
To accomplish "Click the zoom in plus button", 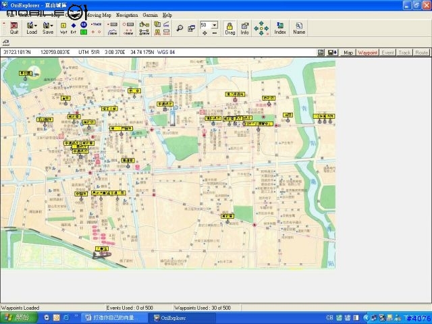I will point(205,33).
